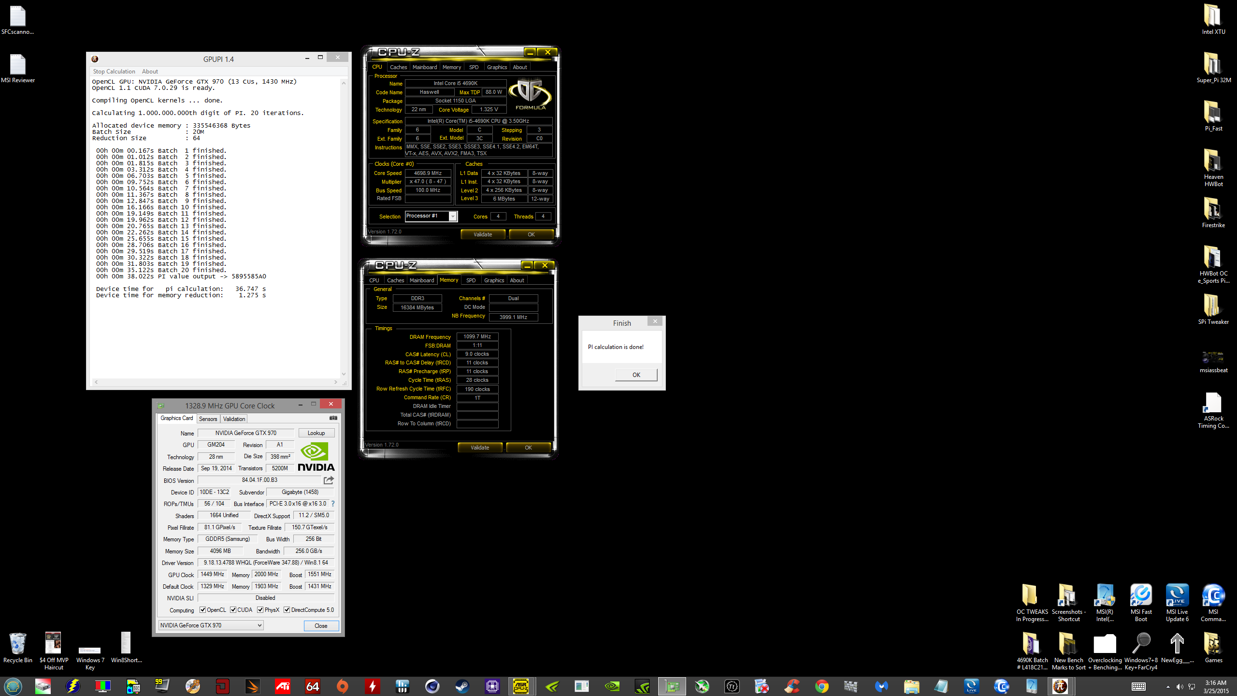Open Graphics tab in processor CPU-Z window
The height and width of the screenshot is (696, 1237).
pyautogui.click(x=497, y=67)
